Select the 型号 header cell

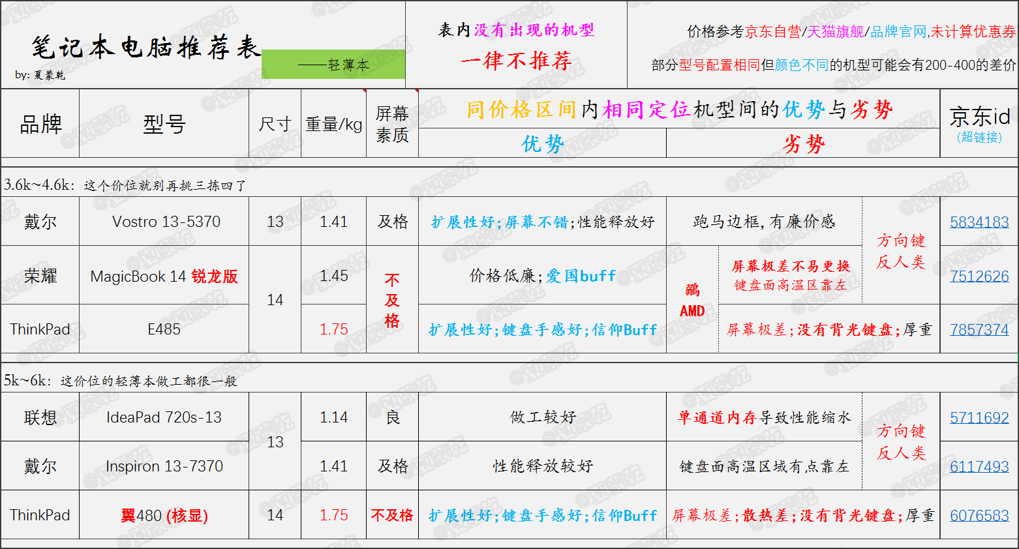(x=164, y=124)
